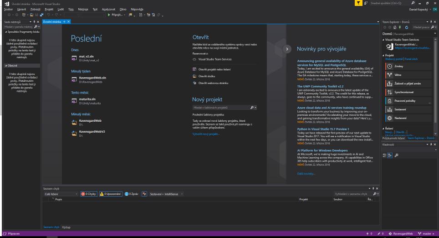Toggle the 0 Zpráv messages filter
The image size is (439, 238).
[131, 194]
